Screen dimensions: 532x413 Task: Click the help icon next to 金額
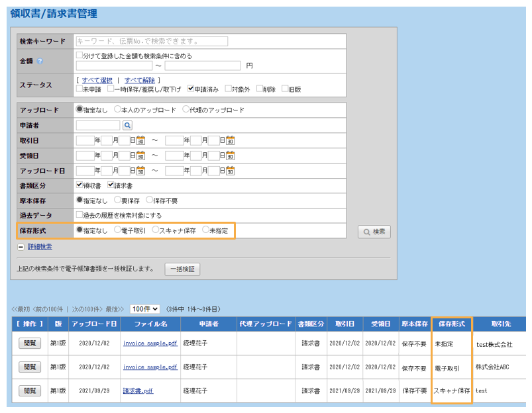pos(40,61)
